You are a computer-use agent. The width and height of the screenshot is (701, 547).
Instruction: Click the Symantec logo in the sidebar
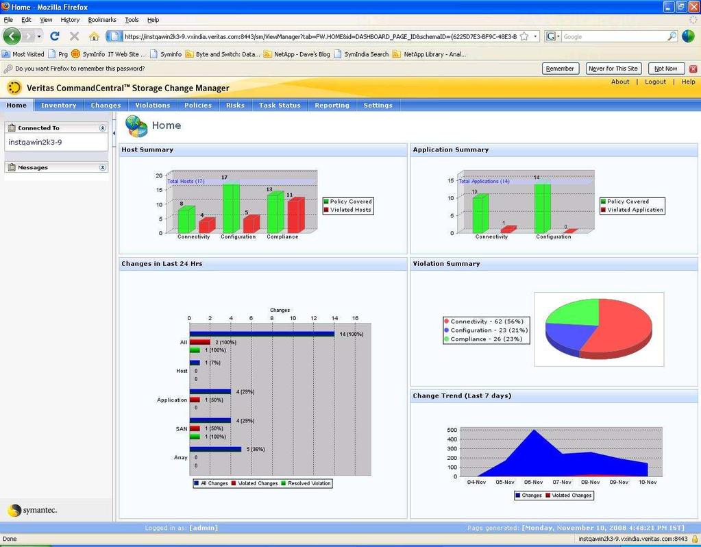click(33, 510)
